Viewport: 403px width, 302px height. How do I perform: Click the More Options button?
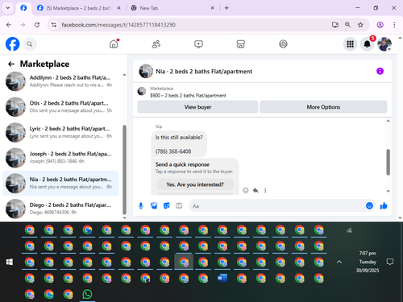323,107
